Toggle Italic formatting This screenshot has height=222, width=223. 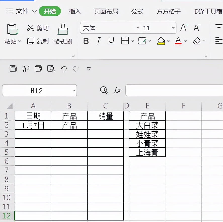(99, 41)
